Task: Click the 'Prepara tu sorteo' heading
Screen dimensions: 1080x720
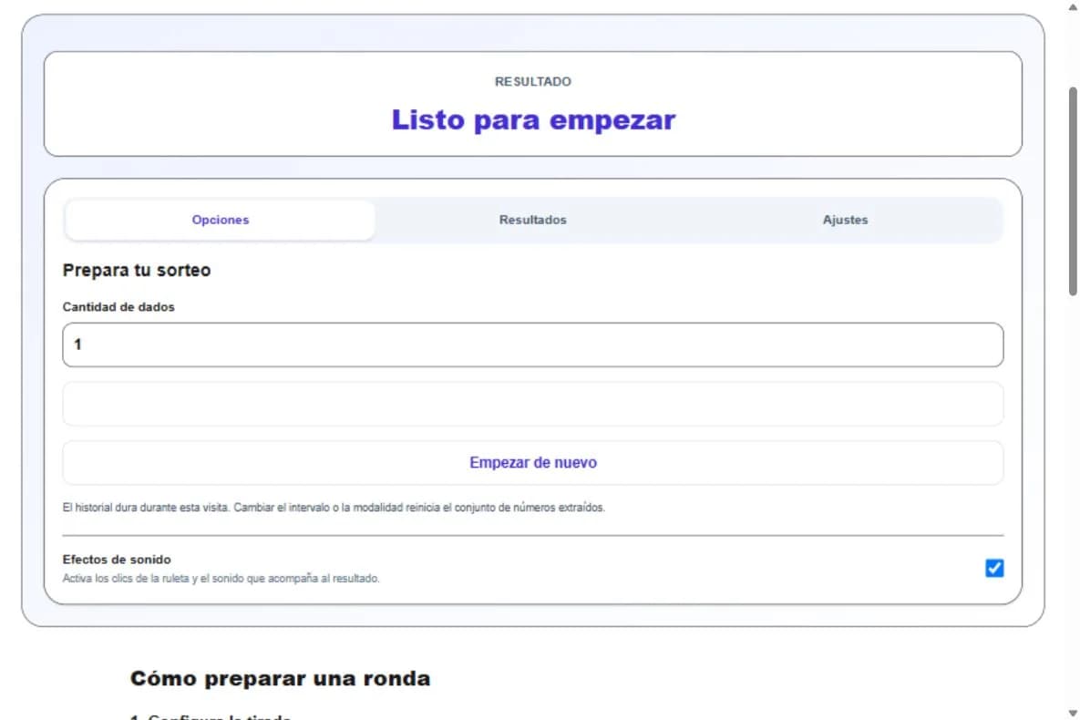Action: [137, 270]
